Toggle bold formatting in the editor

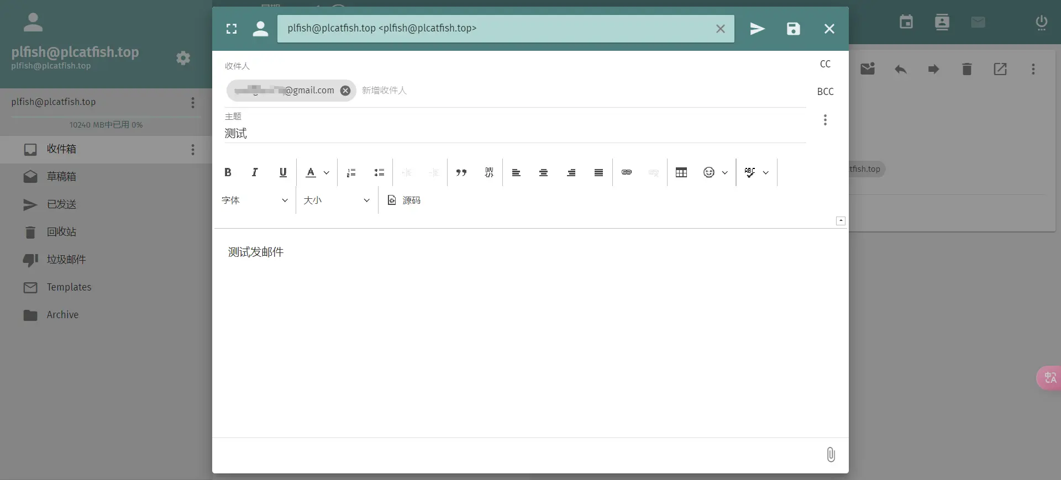(228, 172)
